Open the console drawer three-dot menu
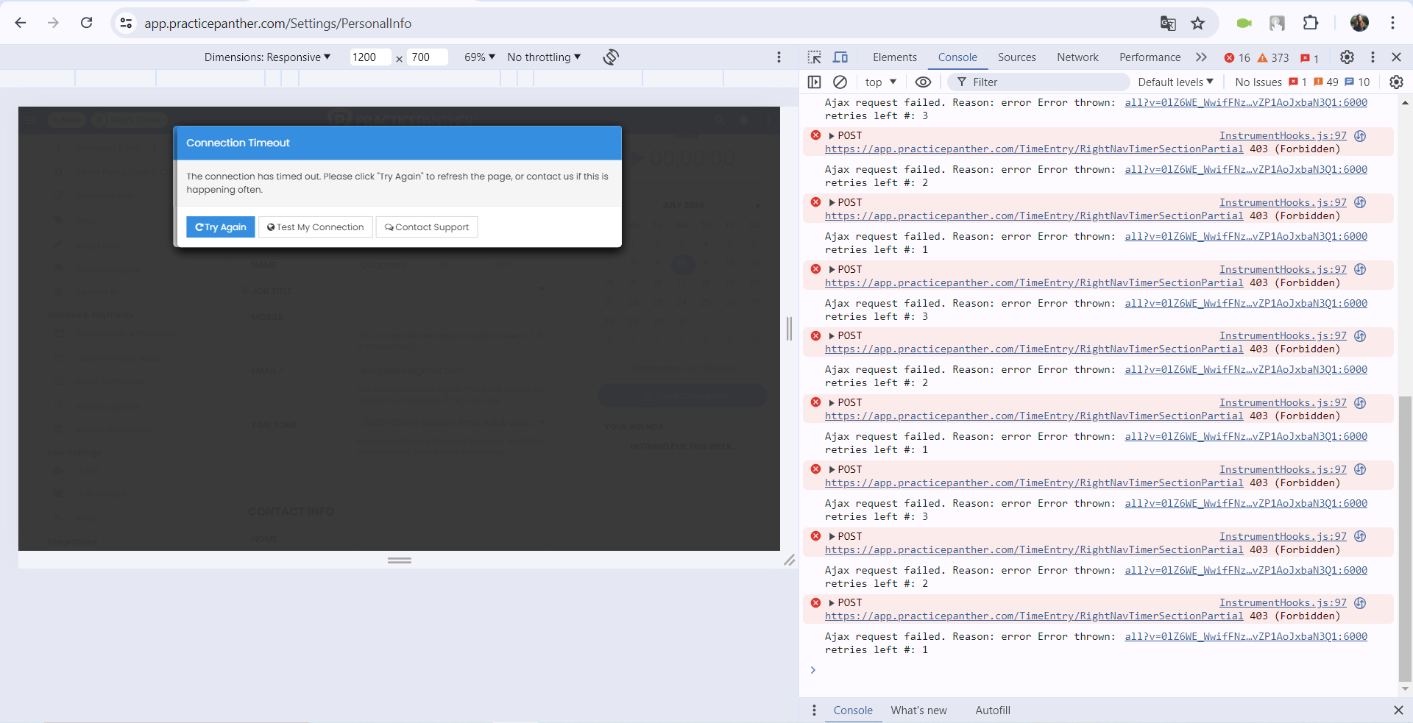The height and width of the screenshot is (723, 1413). point(814,710)
